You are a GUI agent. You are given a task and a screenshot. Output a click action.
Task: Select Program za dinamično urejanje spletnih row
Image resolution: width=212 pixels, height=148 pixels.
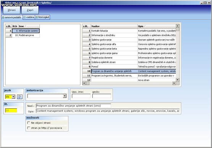coord(129,71)
